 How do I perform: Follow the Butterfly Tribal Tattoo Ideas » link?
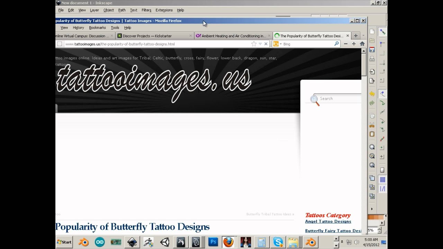pyautogui.click(x=270, y=214)
